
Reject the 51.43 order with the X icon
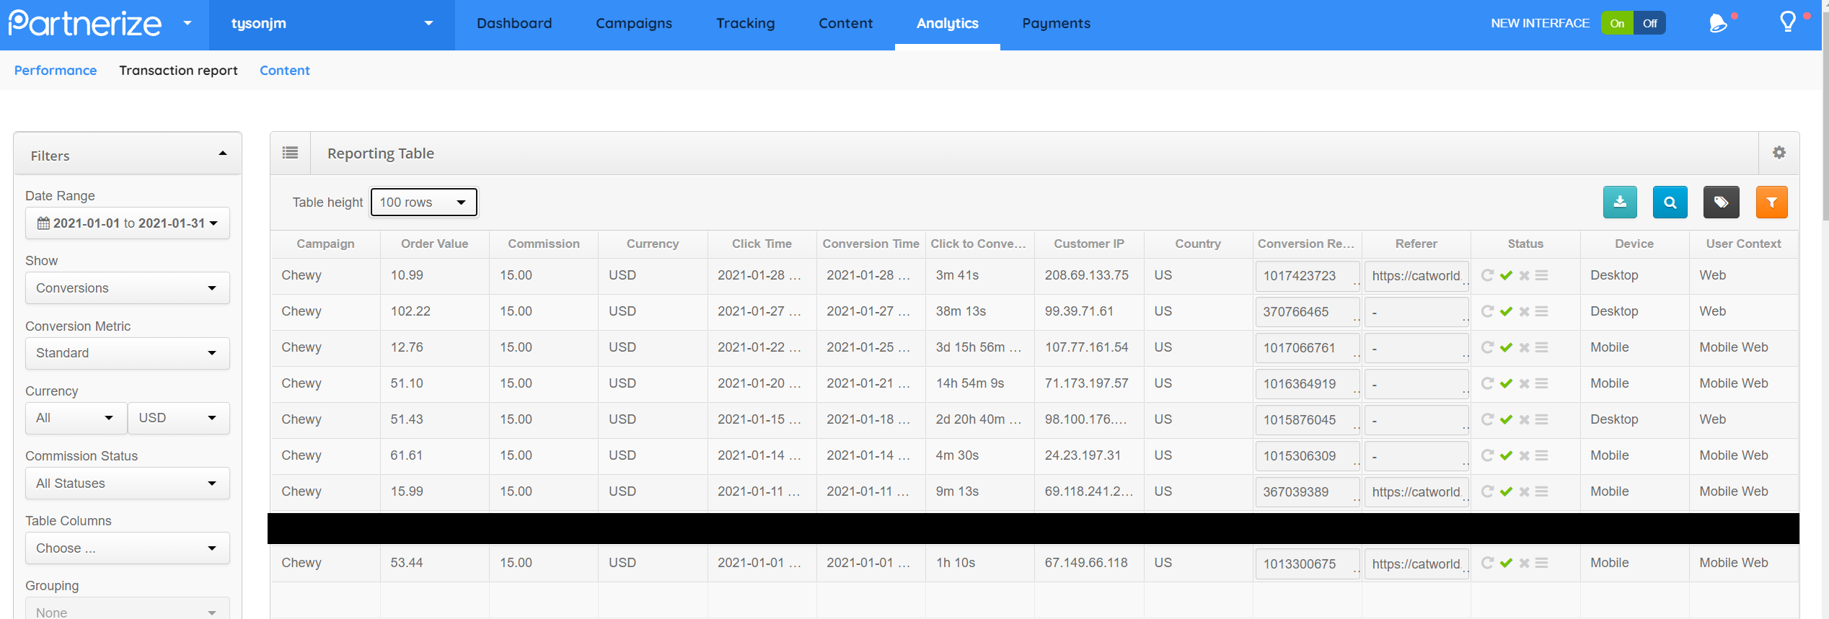point(1524,419)
